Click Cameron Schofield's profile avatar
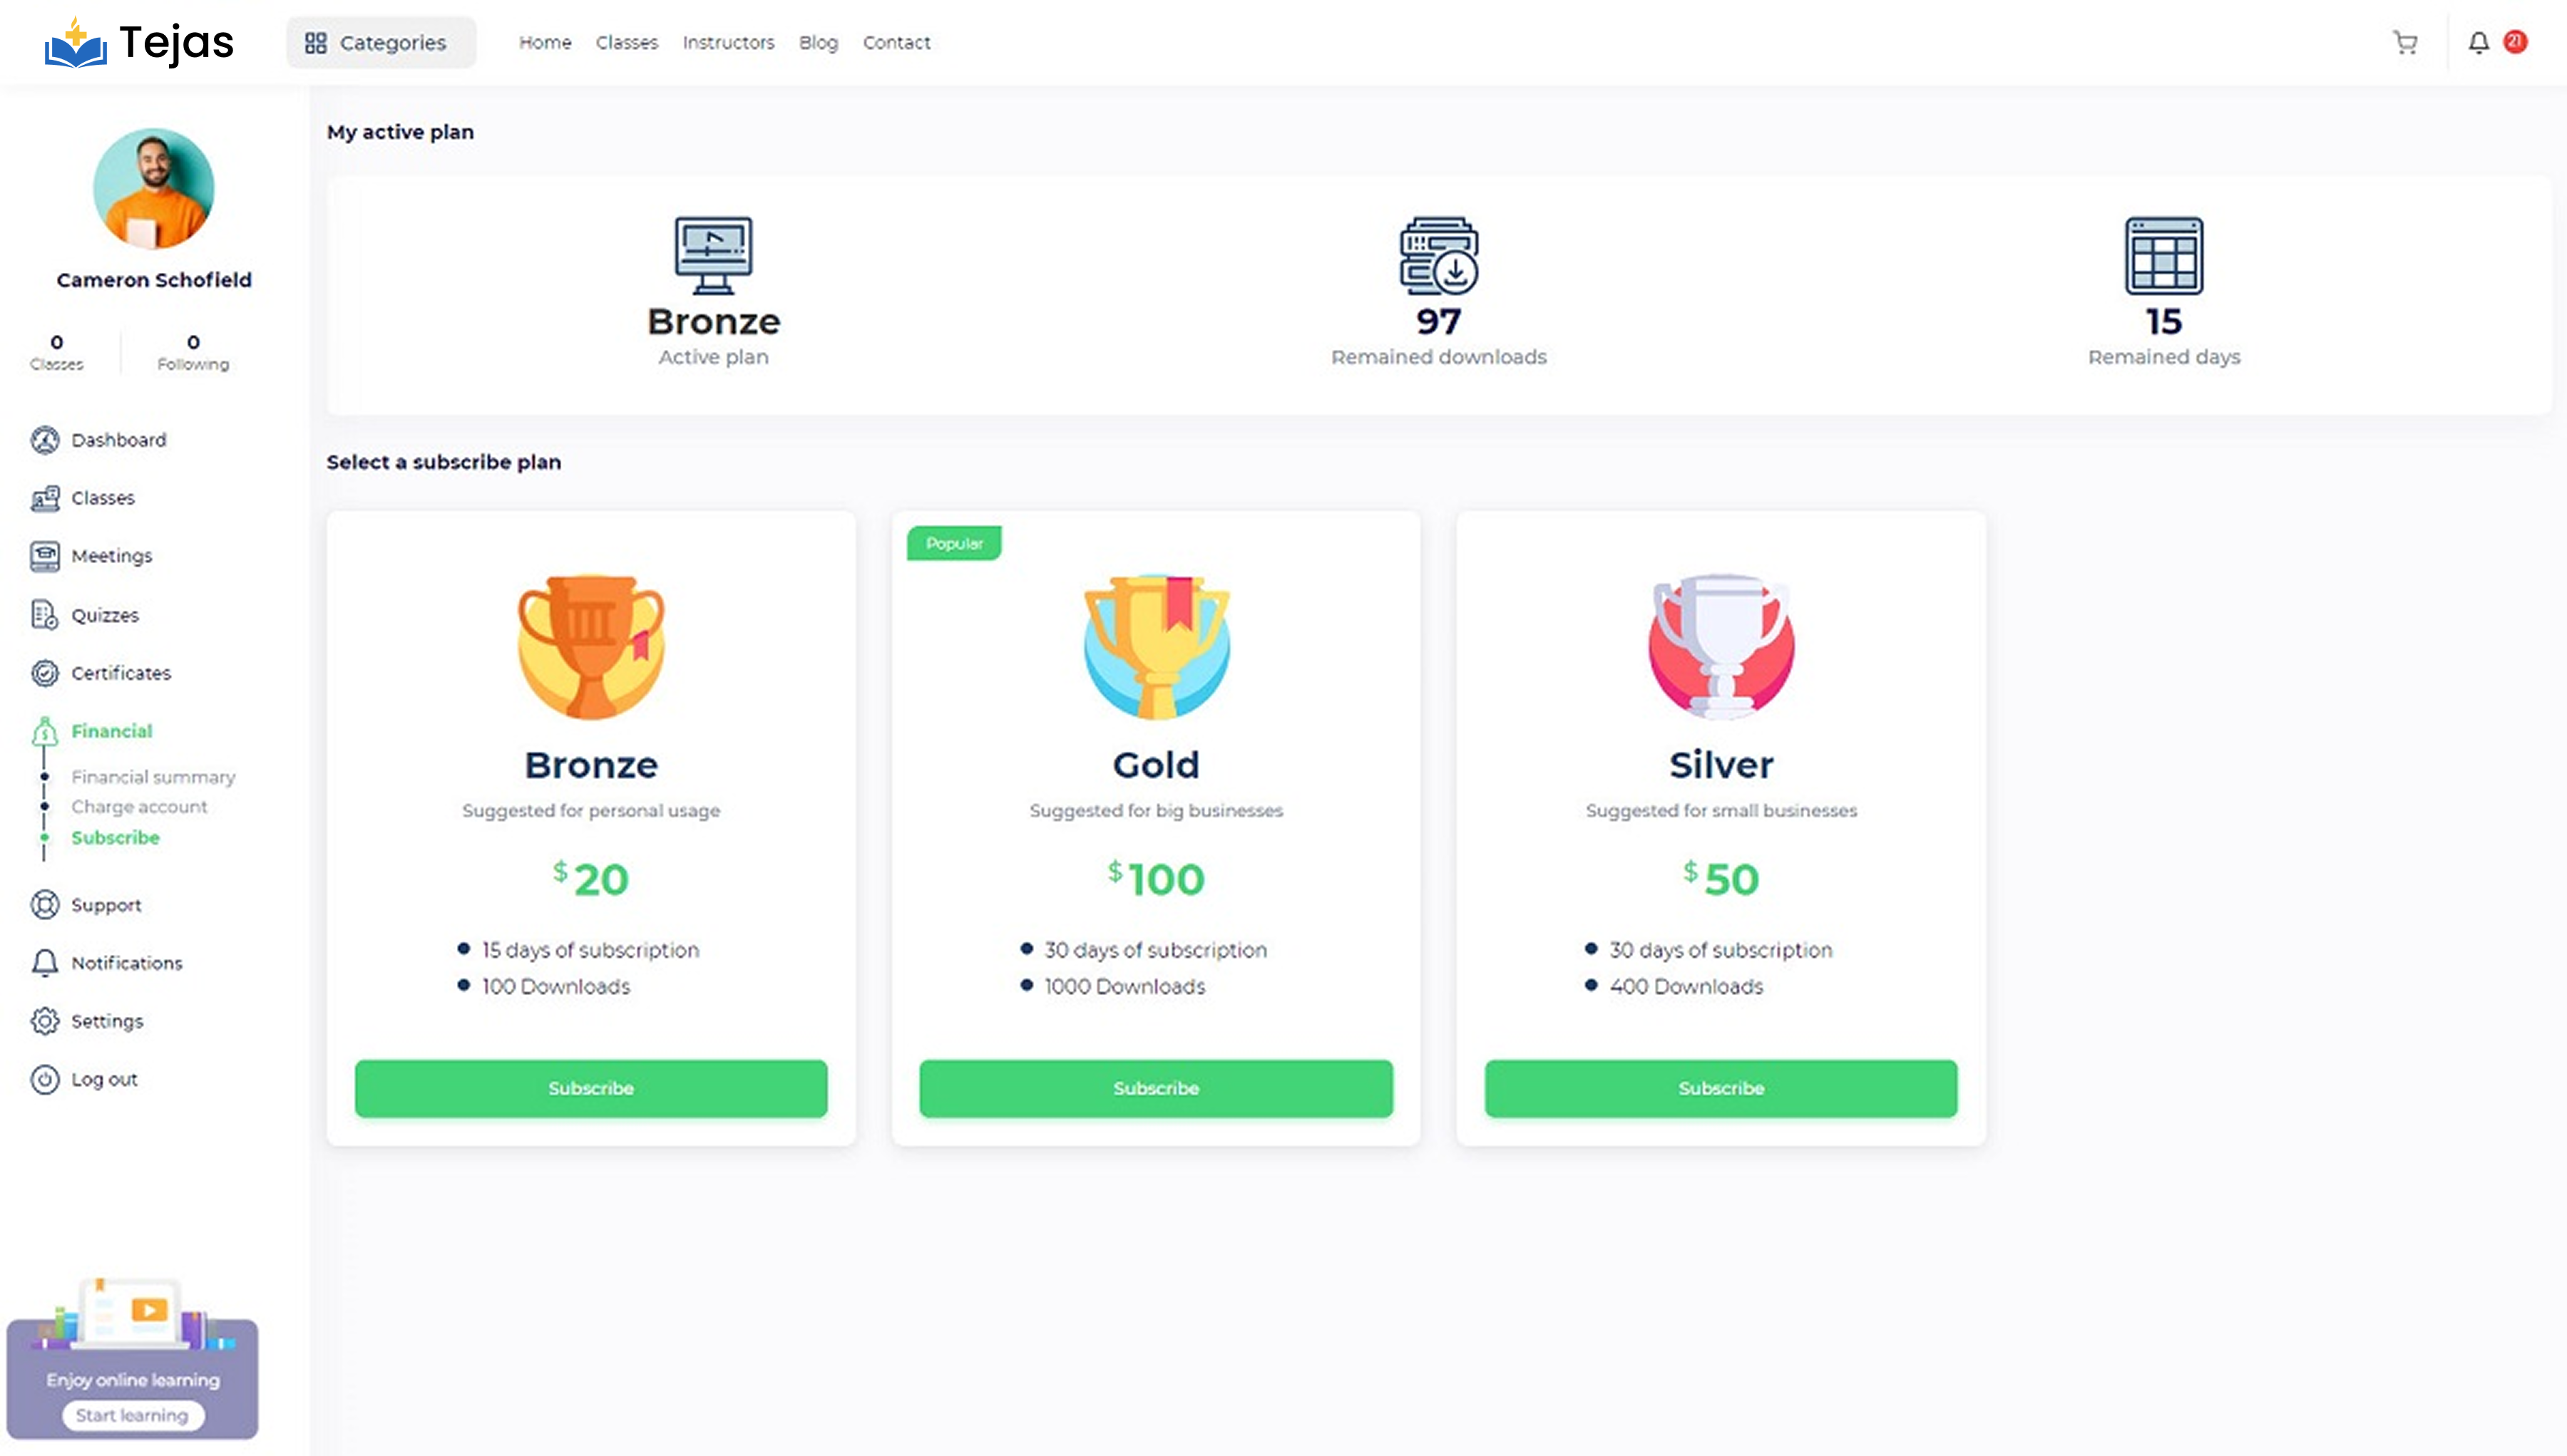The width and height of the screenshot is (2567, 1456). [x=154, y=188]
